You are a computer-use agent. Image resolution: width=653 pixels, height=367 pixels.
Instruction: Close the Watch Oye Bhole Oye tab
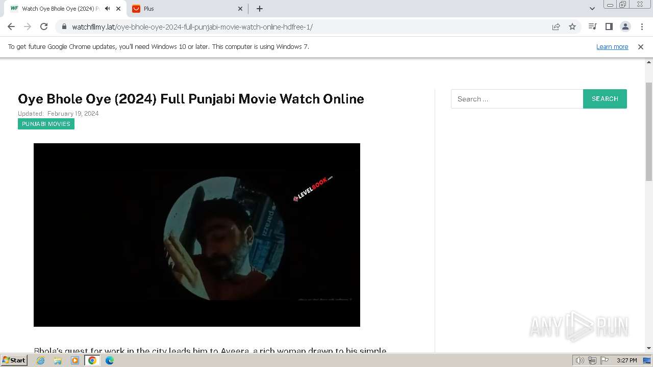tap(118, 9)
